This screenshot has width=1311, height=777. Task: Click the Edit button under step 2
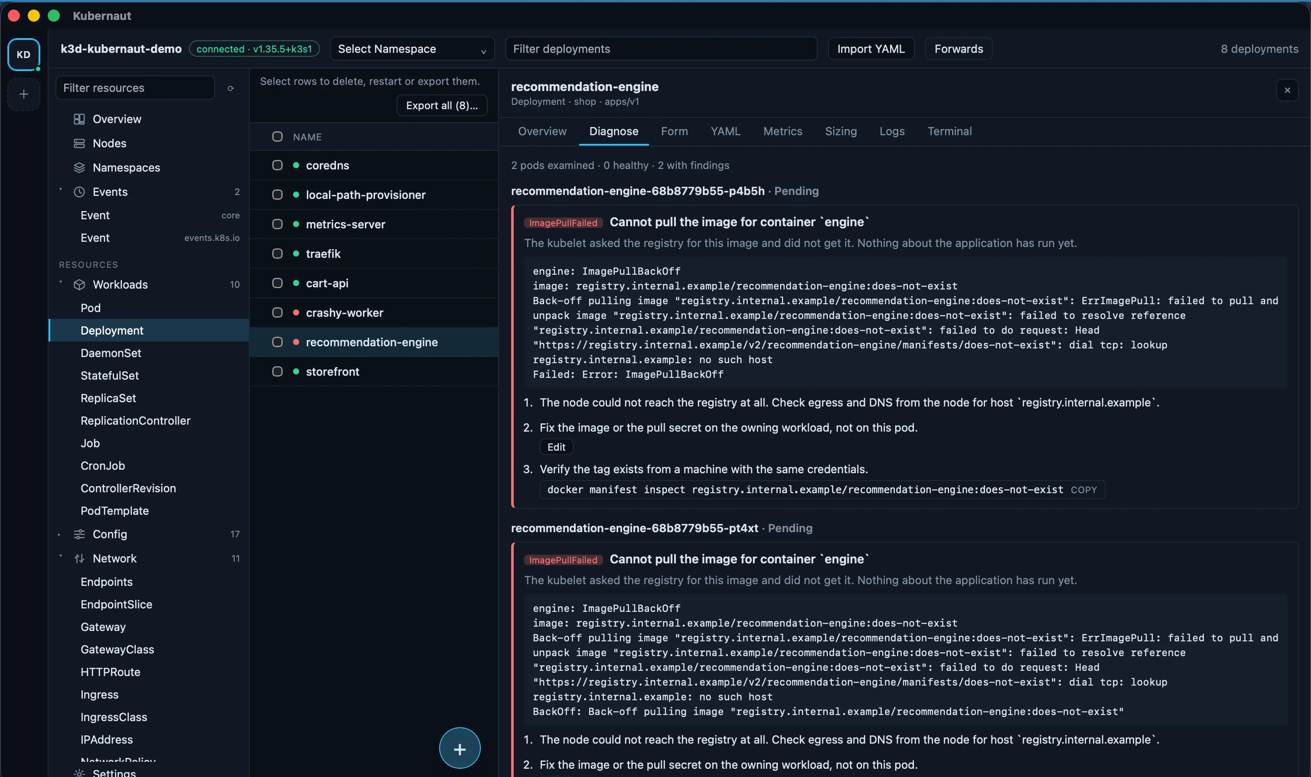click(556, 447)
